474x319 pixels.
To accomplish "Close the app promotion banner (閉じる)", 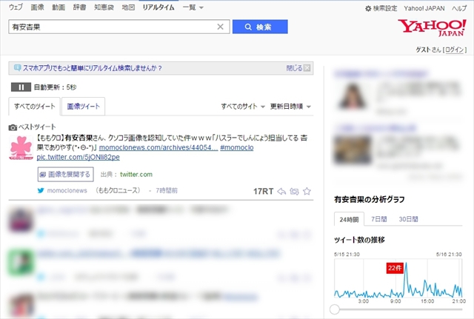I will 298,68.
